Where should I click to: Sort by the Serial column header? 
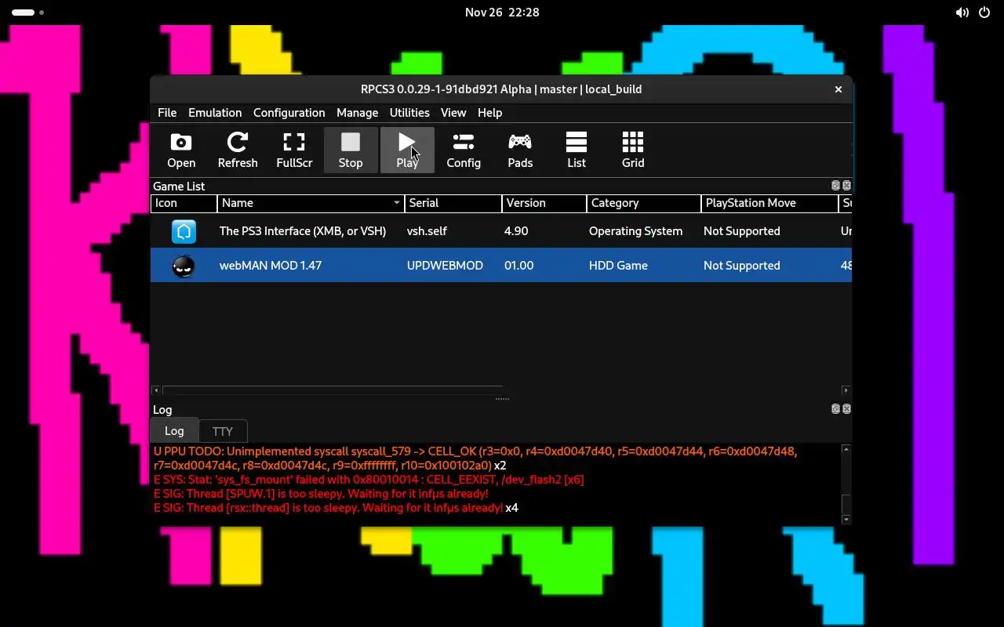coord(453,203)
